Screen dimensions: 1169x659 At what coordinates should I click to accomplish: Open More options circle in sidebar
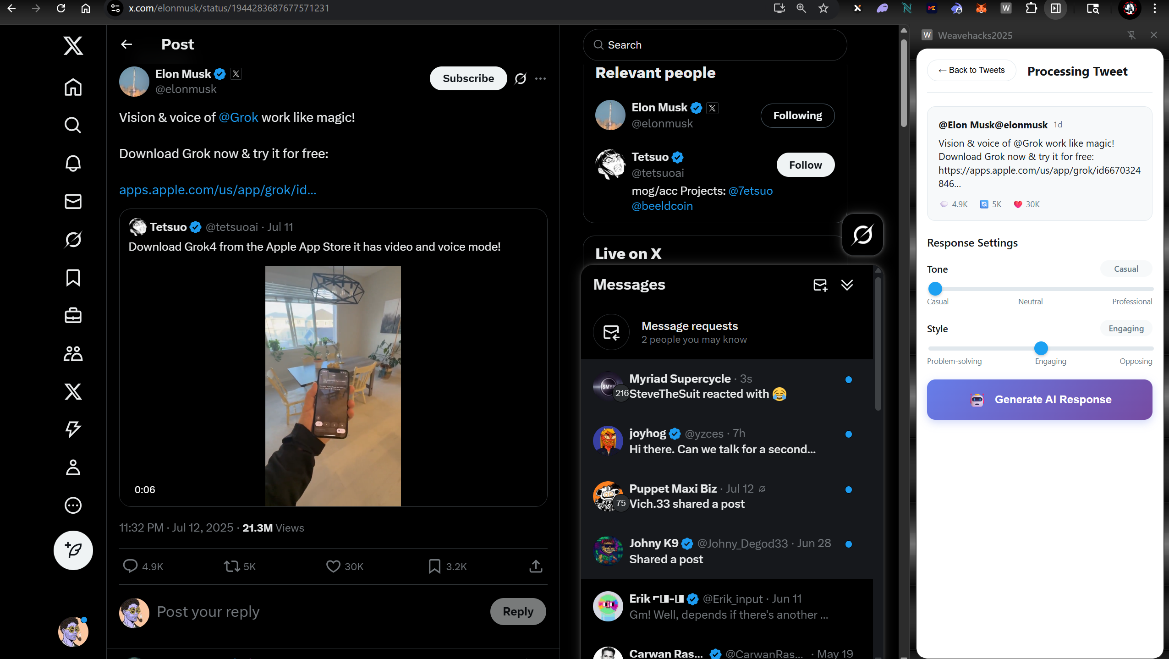73,505
